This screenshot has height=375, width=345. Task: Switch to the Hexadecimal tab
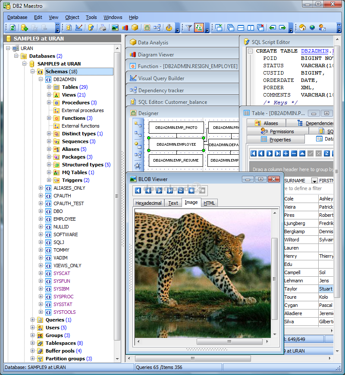(148, 203)
